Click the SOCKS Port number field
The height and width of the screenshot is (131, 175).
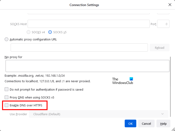click(163, 24)
